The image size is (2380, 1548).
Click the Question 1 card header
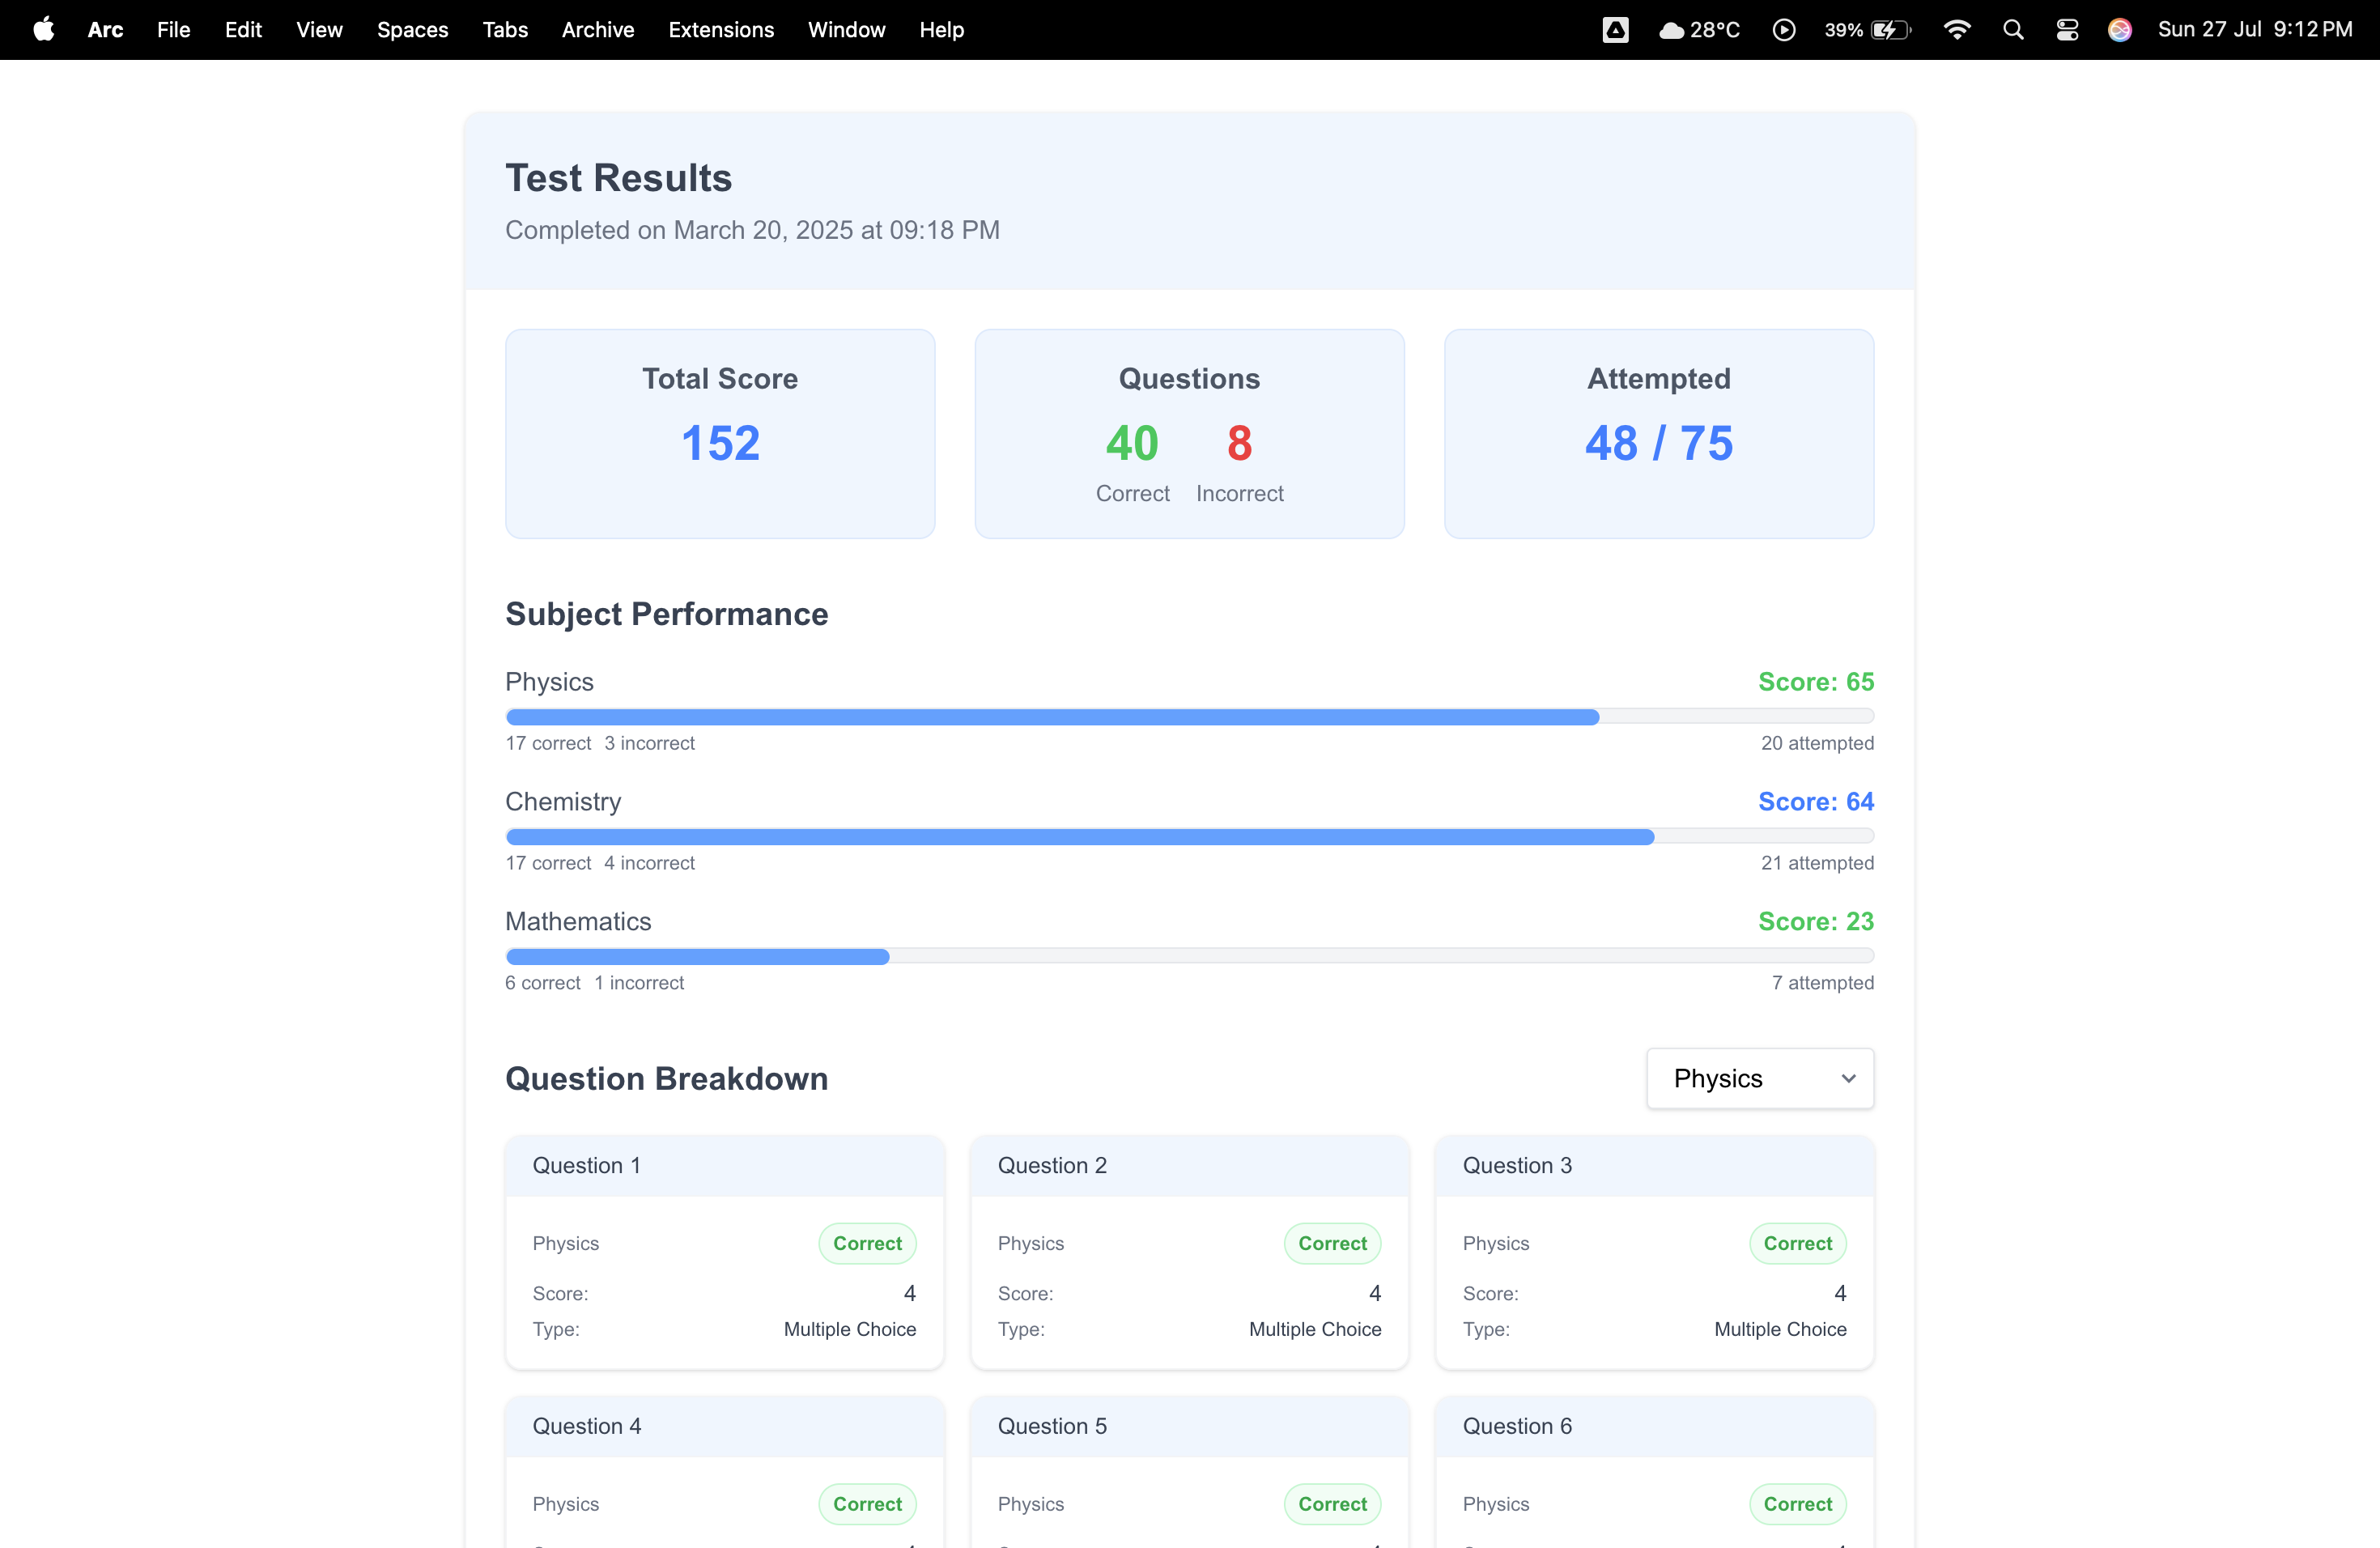click(724, 1165)
